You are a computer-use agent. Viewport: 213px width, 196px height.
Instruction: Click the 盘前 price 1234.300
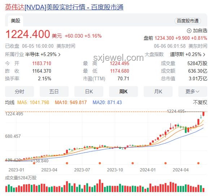164,38
